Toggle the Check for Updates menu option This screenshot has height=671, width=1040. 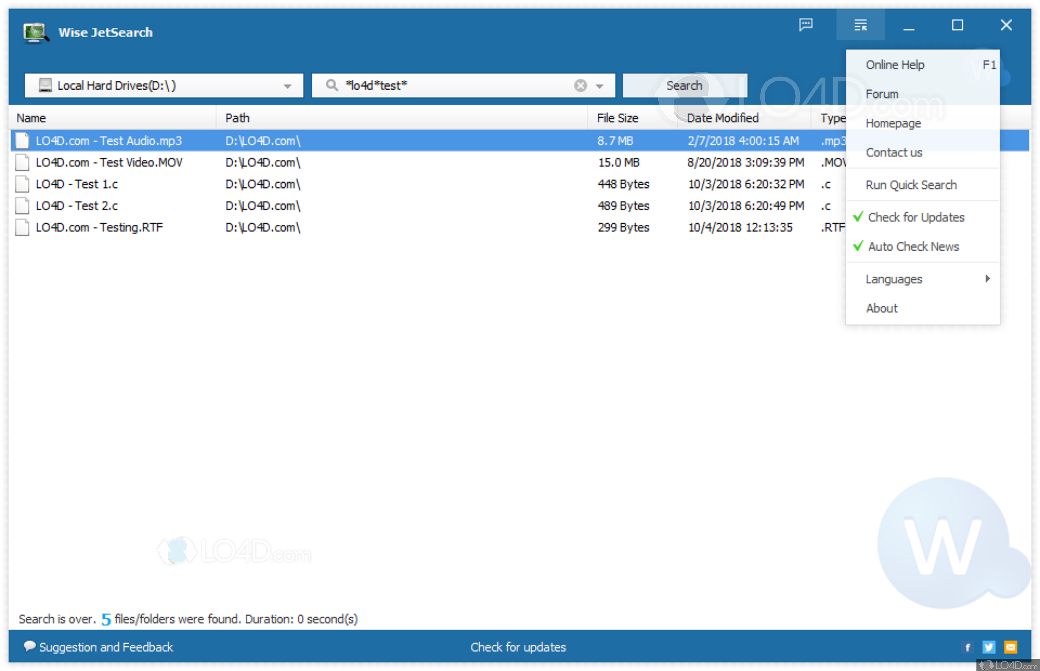tap(915, 217)
